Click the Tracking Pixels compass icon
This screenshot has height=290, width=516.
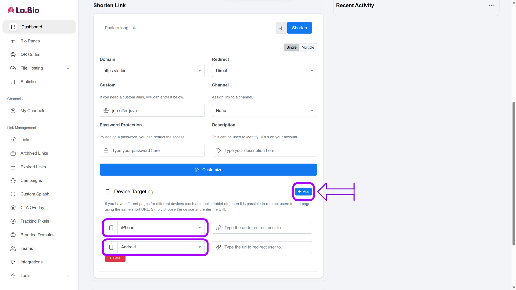pos(13,221)
